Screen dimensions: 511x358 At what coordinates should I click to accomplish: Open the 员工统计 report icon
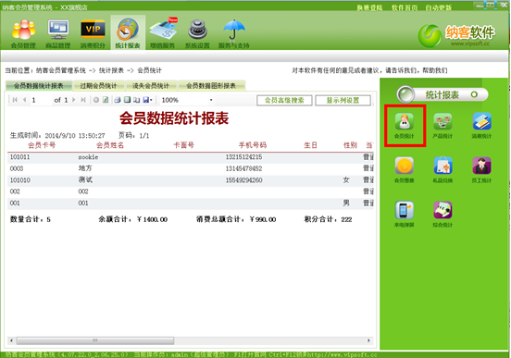coord(481,169)
